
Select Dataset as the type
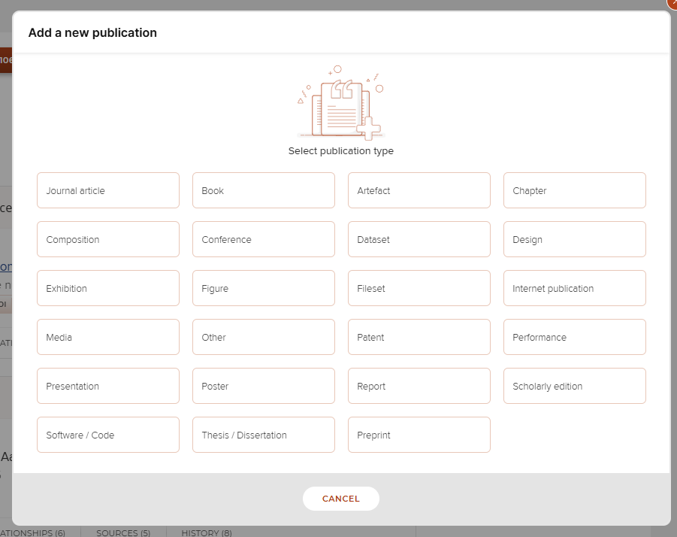[419, 239]
